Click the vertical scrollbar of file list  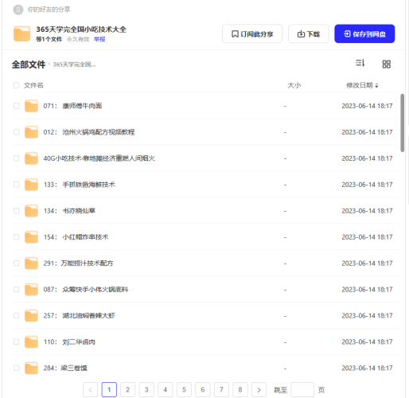402,123
